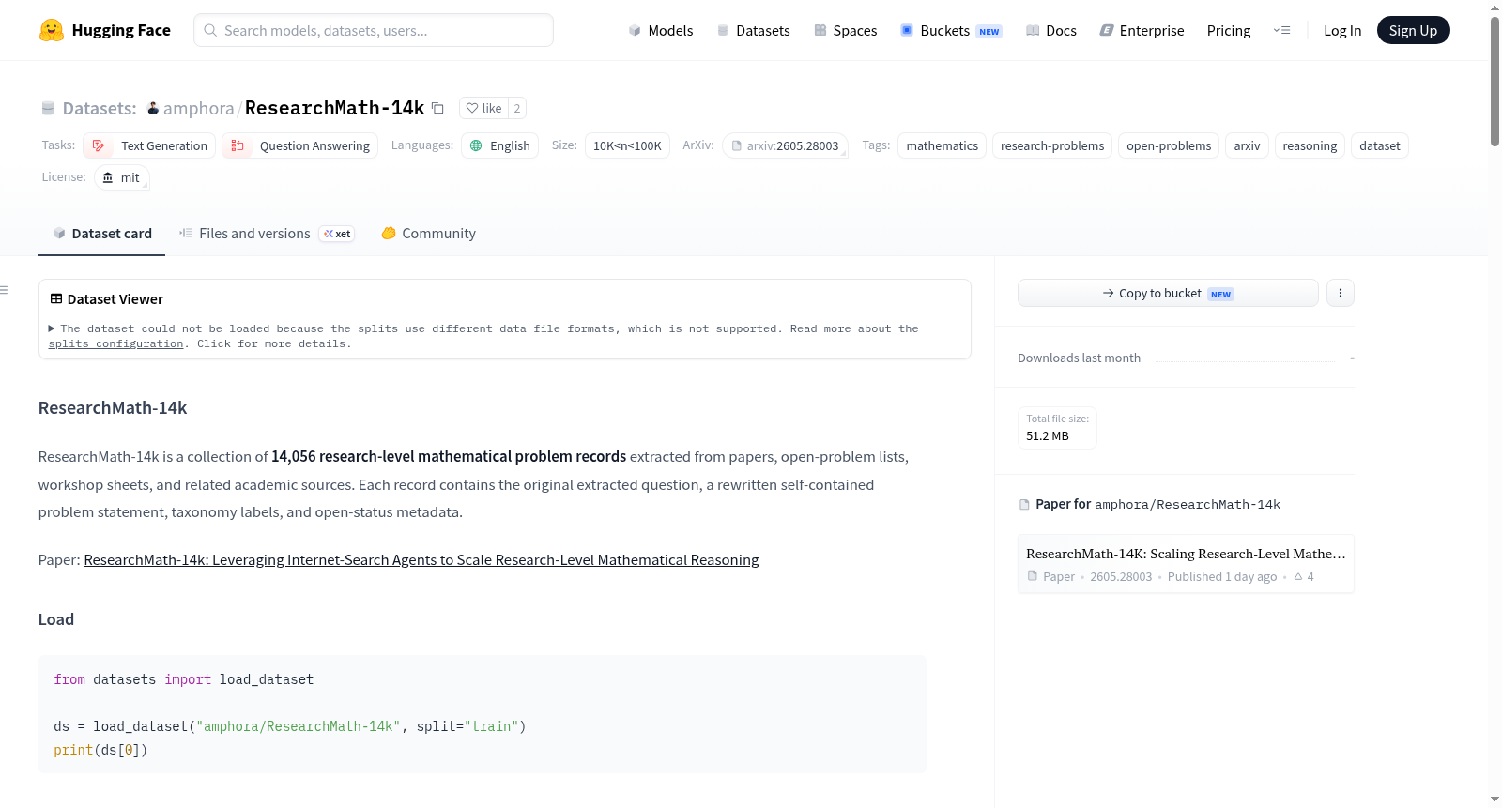Open the navigation more-options menu icon
Screen dimensions: 1502x808
[x=1281, y=30]
